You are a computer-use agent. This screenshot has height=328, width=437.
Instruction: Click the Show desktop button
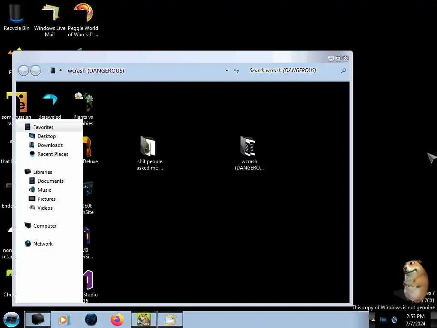[x=434, y=319]
